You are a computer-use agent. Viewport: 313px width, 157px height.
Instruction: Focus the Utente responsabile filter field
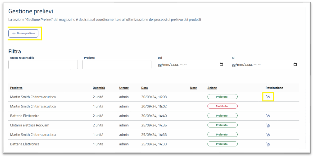(x=43, y=65)
